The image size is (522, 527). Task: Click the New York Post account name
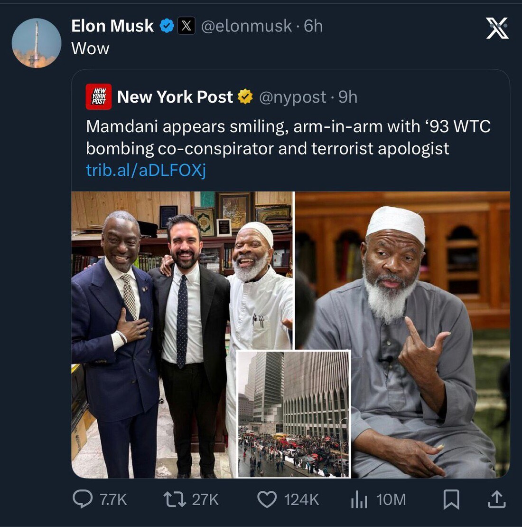click(175, 97)
